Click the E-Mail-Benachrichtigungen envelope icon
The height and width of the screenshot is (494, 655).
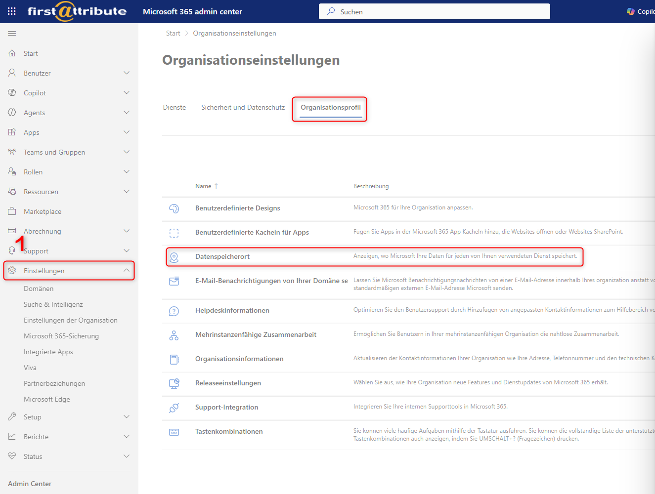174,281
